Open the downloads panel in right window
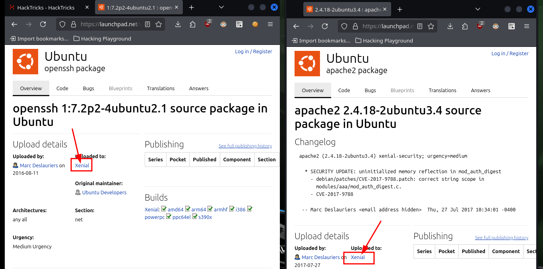Image resolution: width=543 pixels, height=269 pixels. click(450, 26)
